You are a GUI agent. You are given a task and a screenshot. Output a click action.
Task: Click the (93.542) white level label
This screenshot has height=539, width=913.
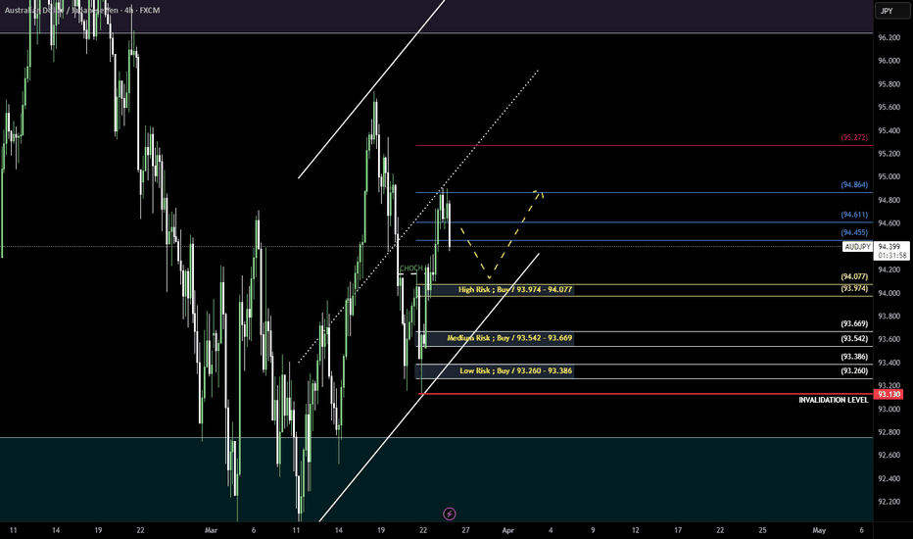(x=854, y=338)
